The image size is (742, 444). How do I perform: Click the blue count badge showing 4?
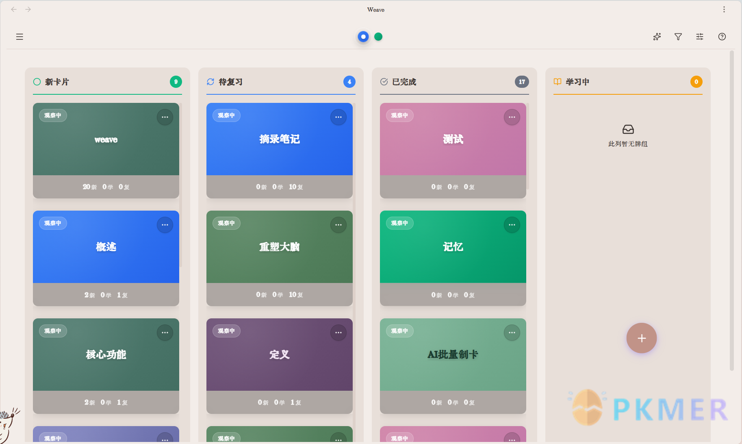point(349,82)
